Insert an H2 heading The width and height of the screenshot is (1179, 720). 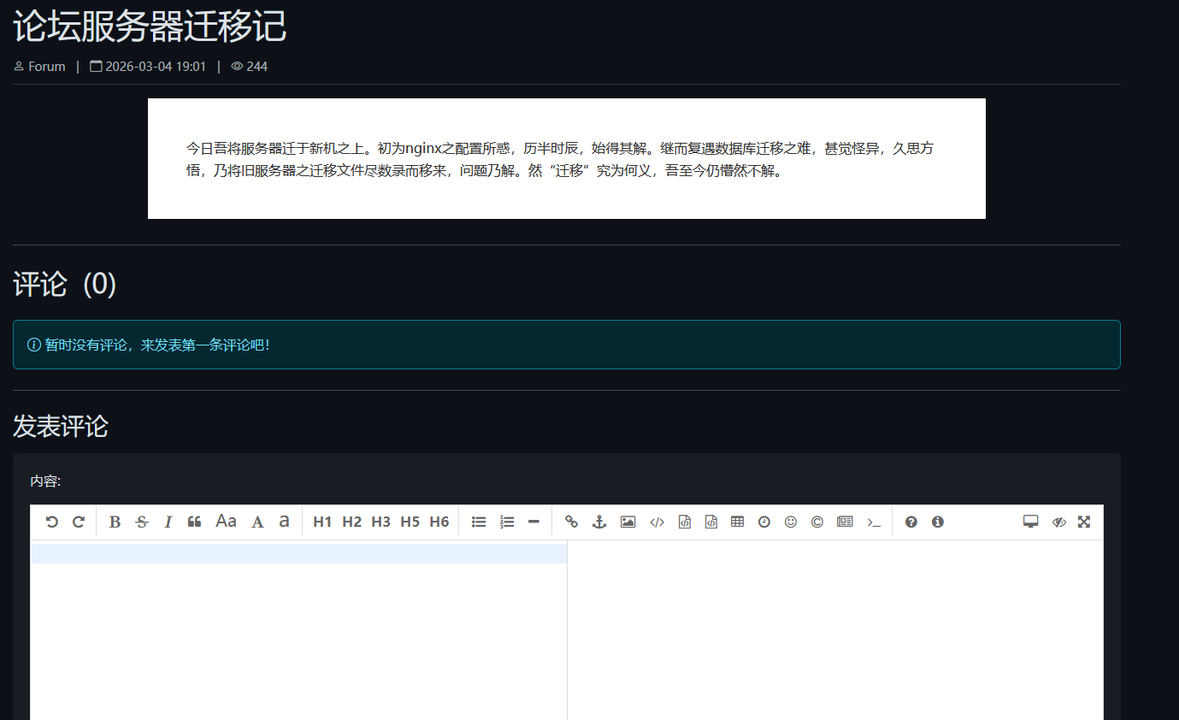pyautogui.click(x=351, y=522)
